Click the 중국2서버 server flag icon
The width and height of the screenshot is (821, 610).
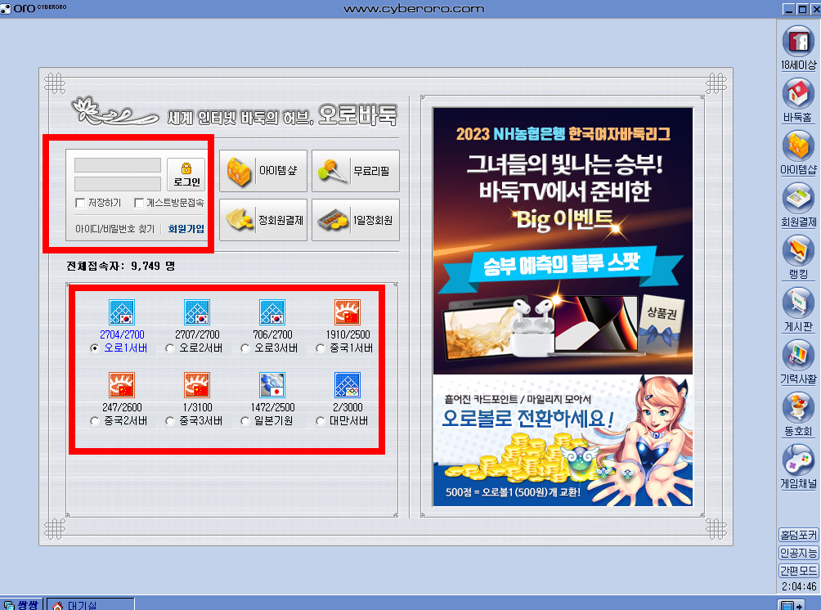pos(122,385)
